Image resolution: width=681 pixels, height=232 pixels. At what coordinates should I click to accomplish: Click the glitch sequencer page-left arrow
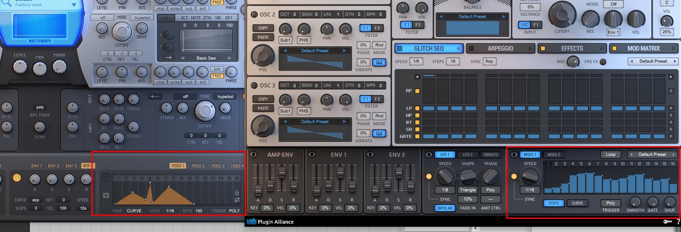417,77
